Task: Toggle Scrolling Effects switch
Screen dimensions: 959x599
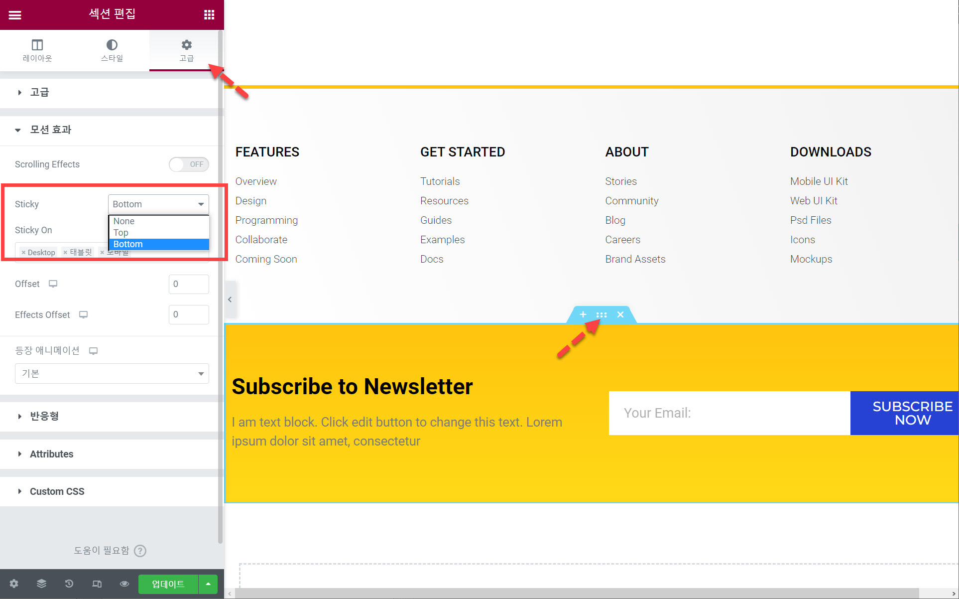Action: click(189, 164)
